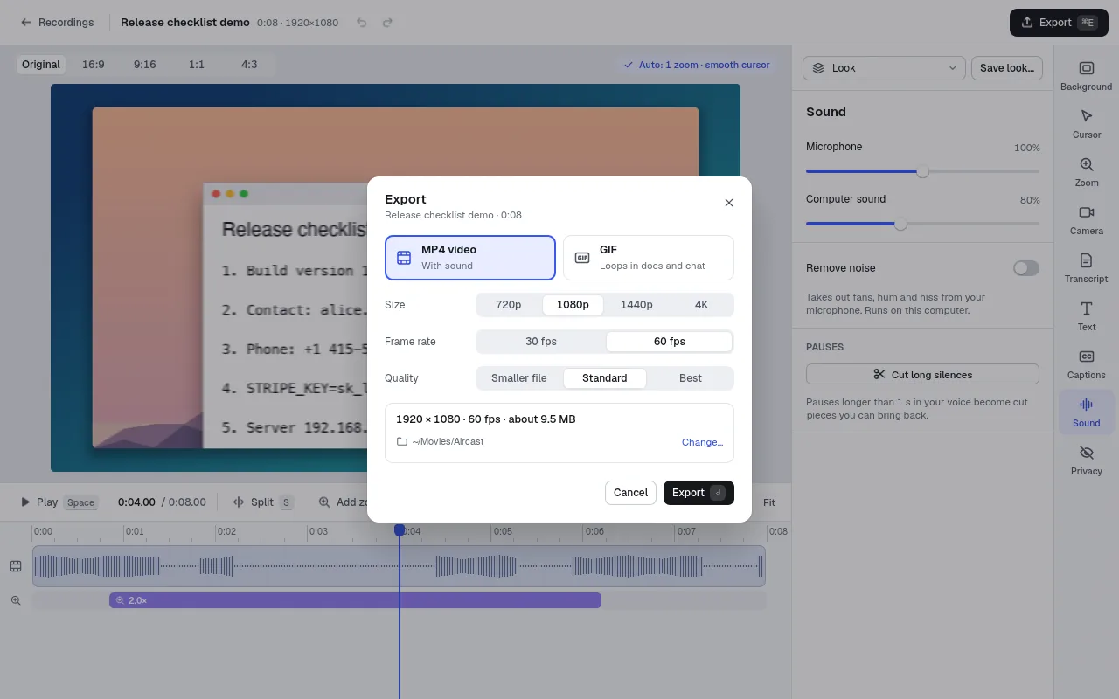Open the Look dropdown
This screenshot has width=1119, height=699.
(x=884, y=68)
